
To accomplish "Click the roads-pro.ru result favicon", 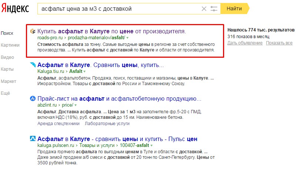I will click(x=33, y=31).
